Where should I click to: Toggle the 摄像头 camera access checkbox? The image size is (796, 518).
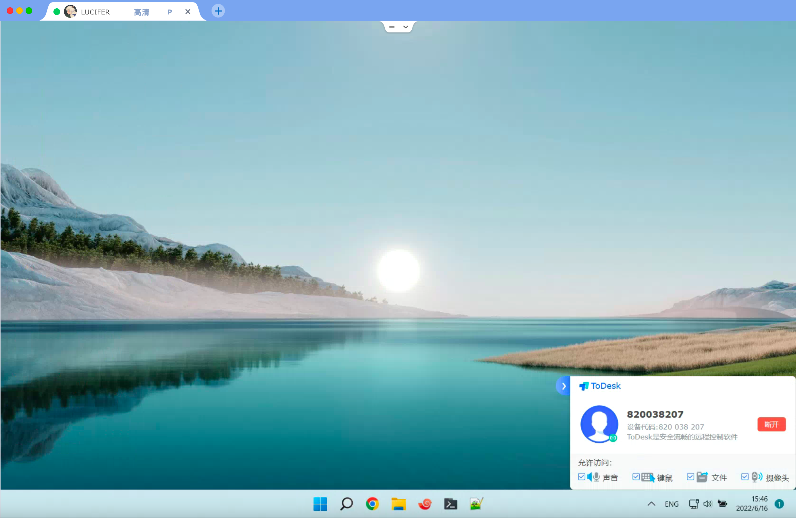745,477
